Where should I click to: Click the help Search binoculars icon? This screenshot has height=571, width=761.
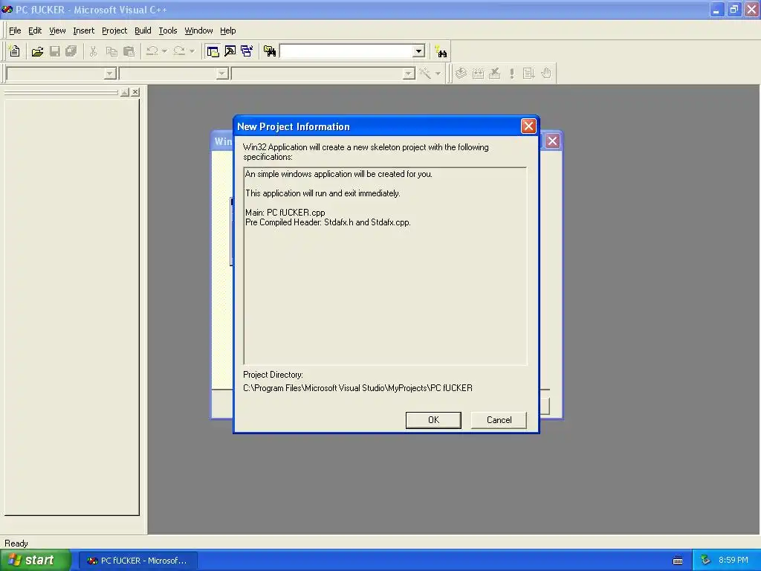[441, 51]
